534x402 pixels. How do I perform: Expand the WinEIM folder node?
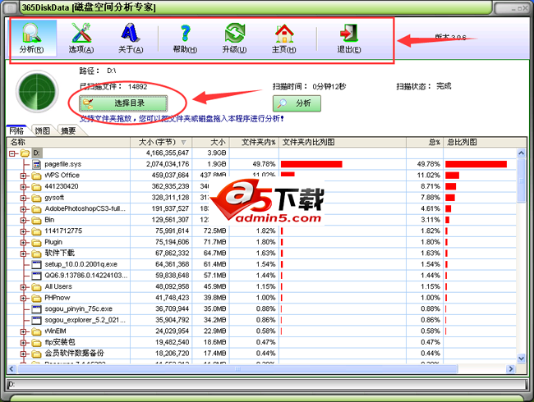[x=23, y=331]
